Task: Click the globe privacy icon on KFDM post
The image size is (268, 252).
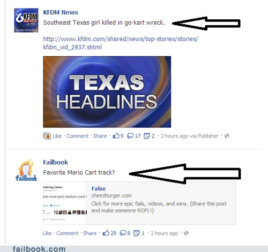Action: (227, 136)
